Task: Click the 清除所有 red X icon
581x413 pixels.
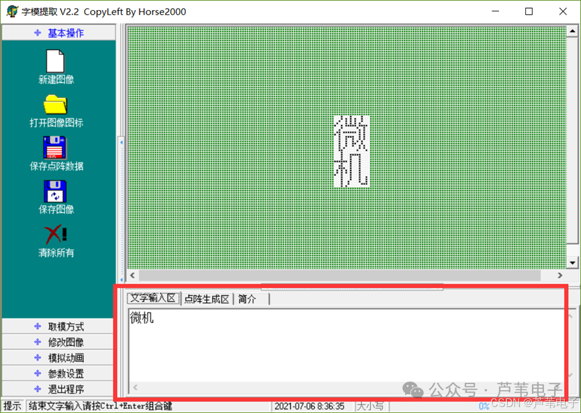Action: point(55,235)
